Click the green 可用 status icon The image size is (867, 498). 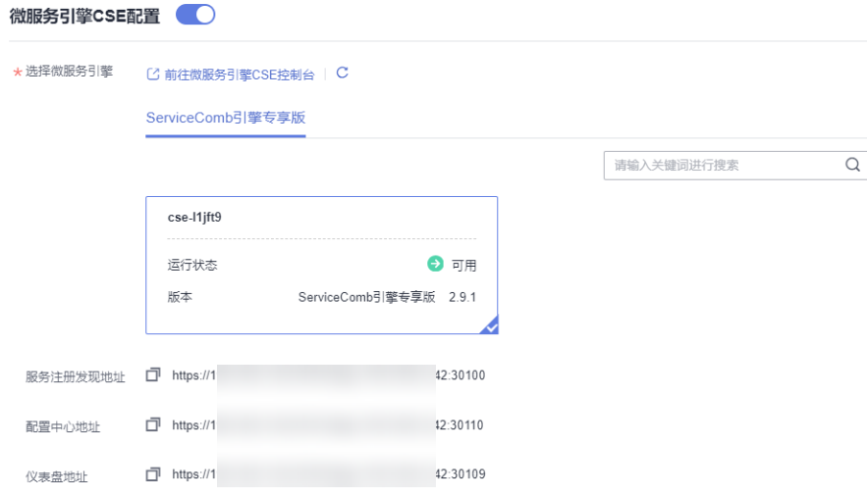tap(435, 264)
